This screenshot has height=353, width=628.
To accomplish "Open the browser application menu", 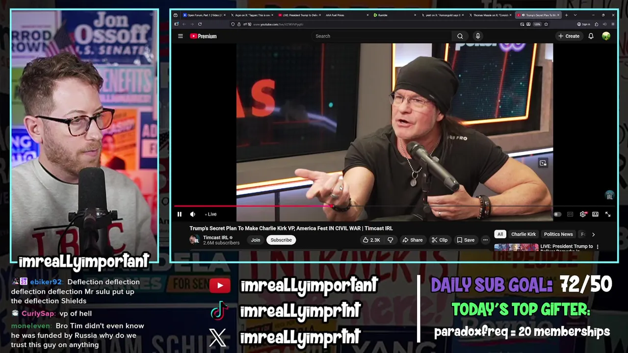I will [x=613, y=24].
